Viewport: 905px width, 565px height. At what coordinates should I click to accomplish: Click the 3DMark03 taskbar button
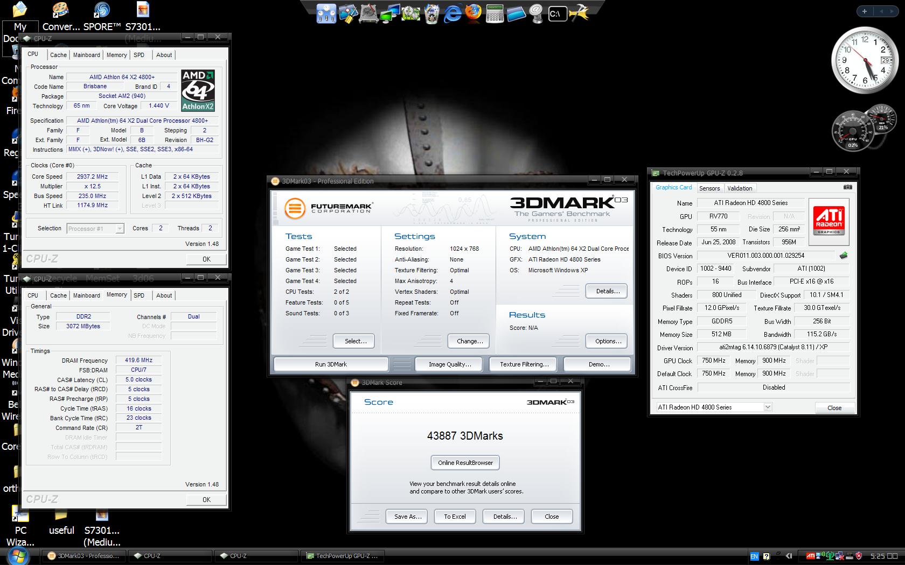pyautogui.click(x=84, y=556)
